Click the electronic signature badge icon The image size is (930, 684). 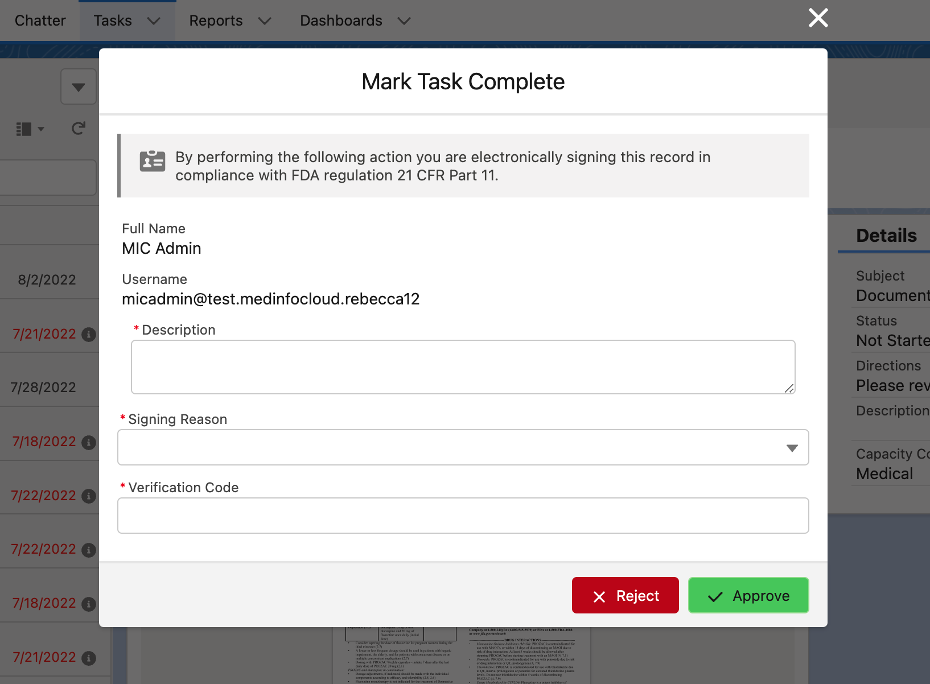pos(153,162)
